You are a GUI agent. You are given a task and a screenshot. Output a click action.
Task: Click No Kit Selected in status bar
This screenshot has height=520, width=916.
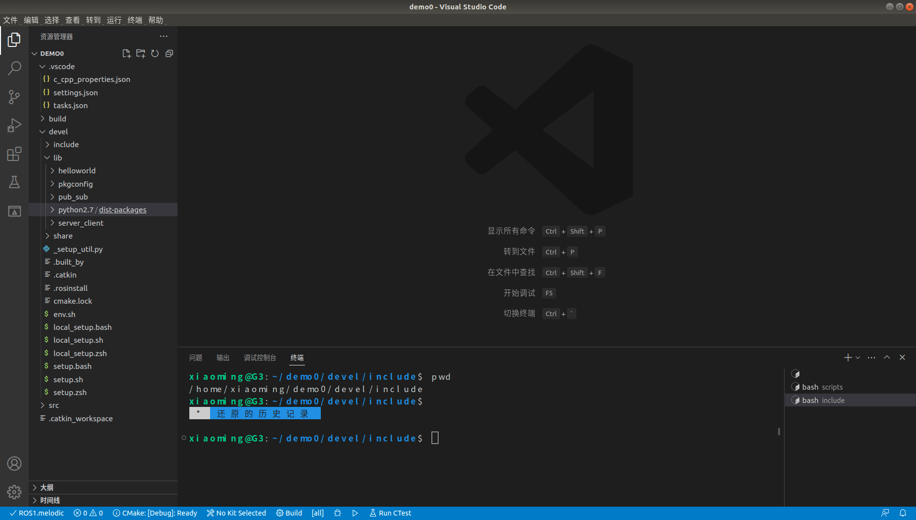(x=236, y=513)
